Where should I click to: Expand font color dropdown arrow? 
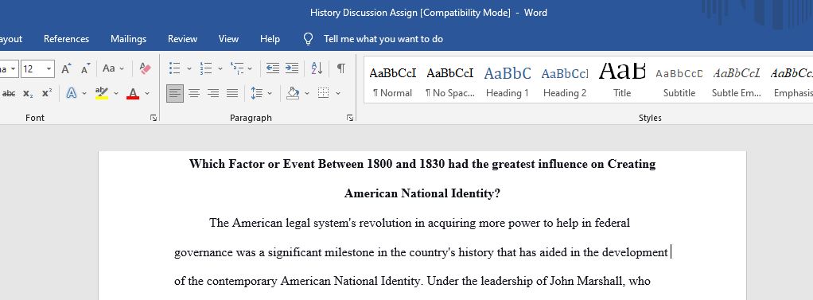(147, 93)
